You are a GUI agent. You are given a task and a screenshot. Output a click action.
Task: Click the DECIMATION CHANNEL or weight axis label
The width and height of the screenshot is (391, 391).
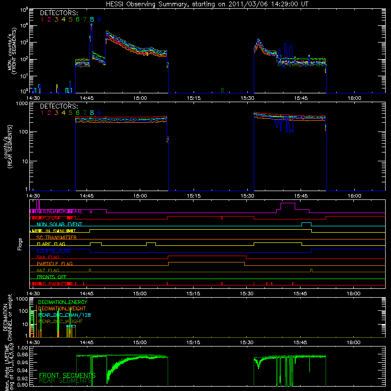click(7, 317)
